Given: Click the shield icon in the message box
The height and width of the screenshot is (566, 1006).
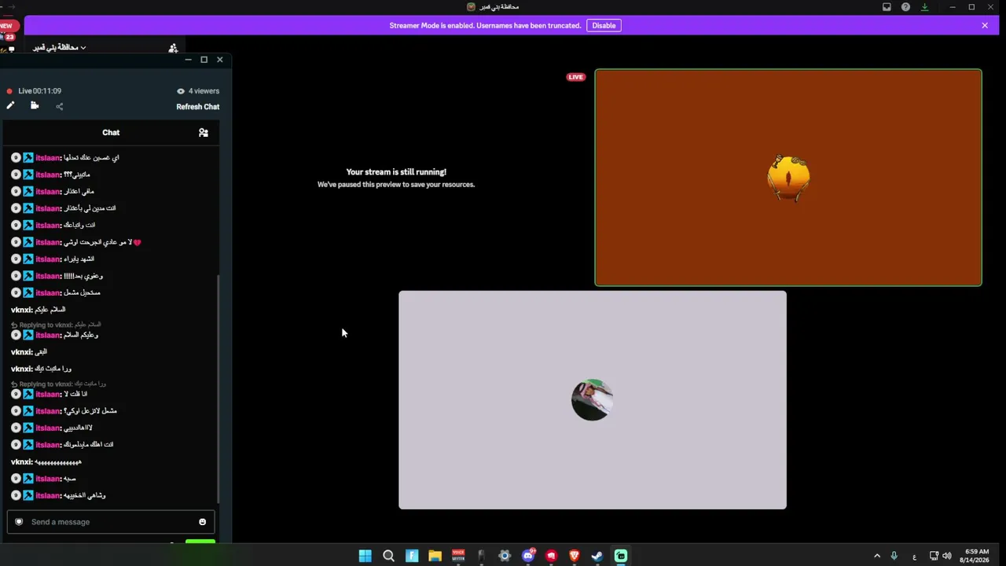Looking at the screenshot, I should (x=19, y=521).
